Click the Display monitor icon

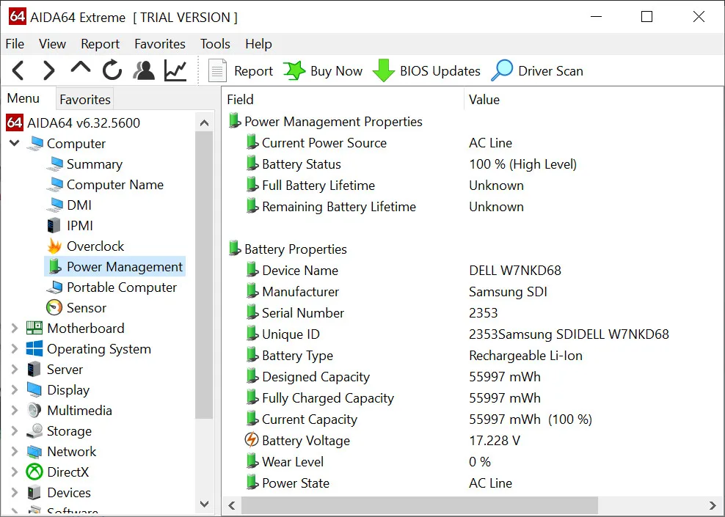(x=34, y=390)
